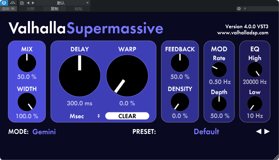279x160 pixels.
Task: Click the EQ Low knob
Action: (x=255, y=104)
